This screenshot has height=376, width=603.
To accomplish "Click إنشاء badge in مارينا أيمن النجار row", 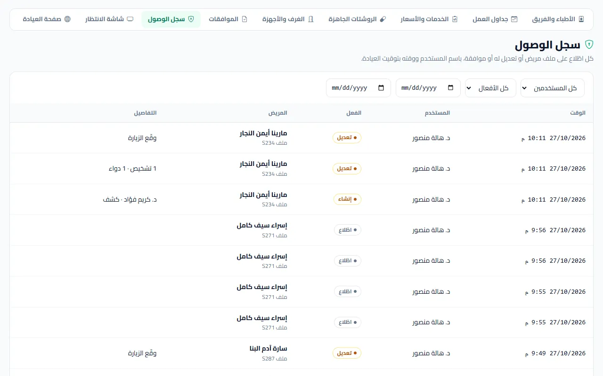I will [x=347, y=199].
